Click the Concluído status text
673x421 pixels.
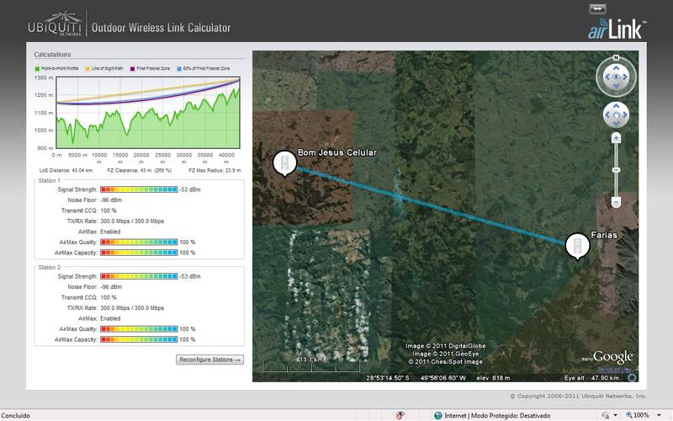coord(15,416)
